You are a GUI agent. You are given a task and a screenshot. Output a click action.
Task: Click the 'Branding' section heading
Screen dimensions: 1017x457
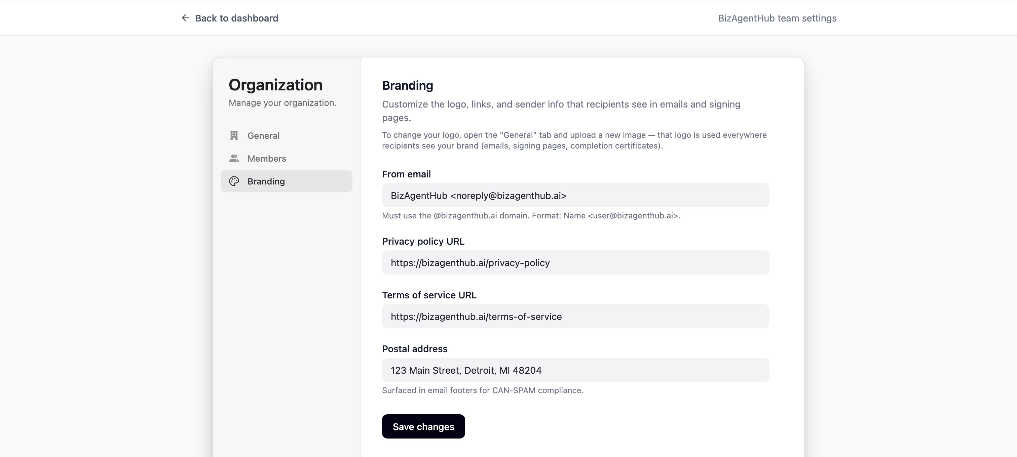point(407,86)
